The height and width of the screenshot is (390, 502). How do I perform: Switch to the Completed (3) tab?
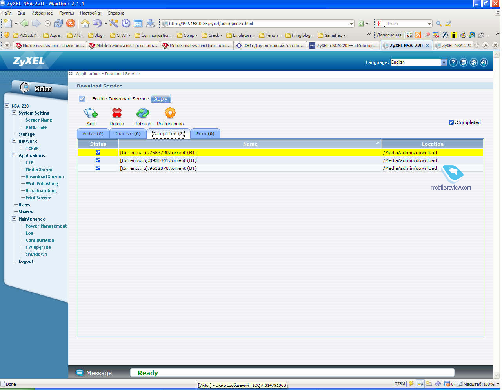coord(168,133)
